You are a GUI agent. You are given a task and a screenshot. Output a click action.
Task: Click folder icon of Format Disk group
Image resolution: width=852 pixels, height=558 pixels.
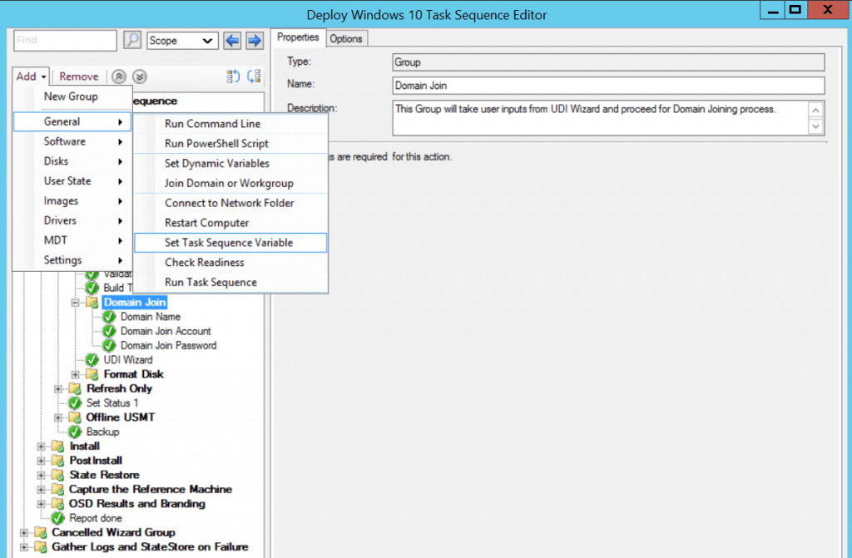(x=92, y=374)
